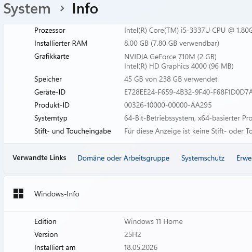Click the Grafikkarte label
This screenshot has height=252, width=252.
click(51, 56)
